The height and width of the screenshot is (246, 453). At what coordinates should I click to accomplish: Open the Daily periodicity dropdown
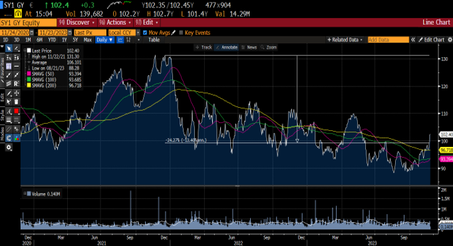click(104, 40)
